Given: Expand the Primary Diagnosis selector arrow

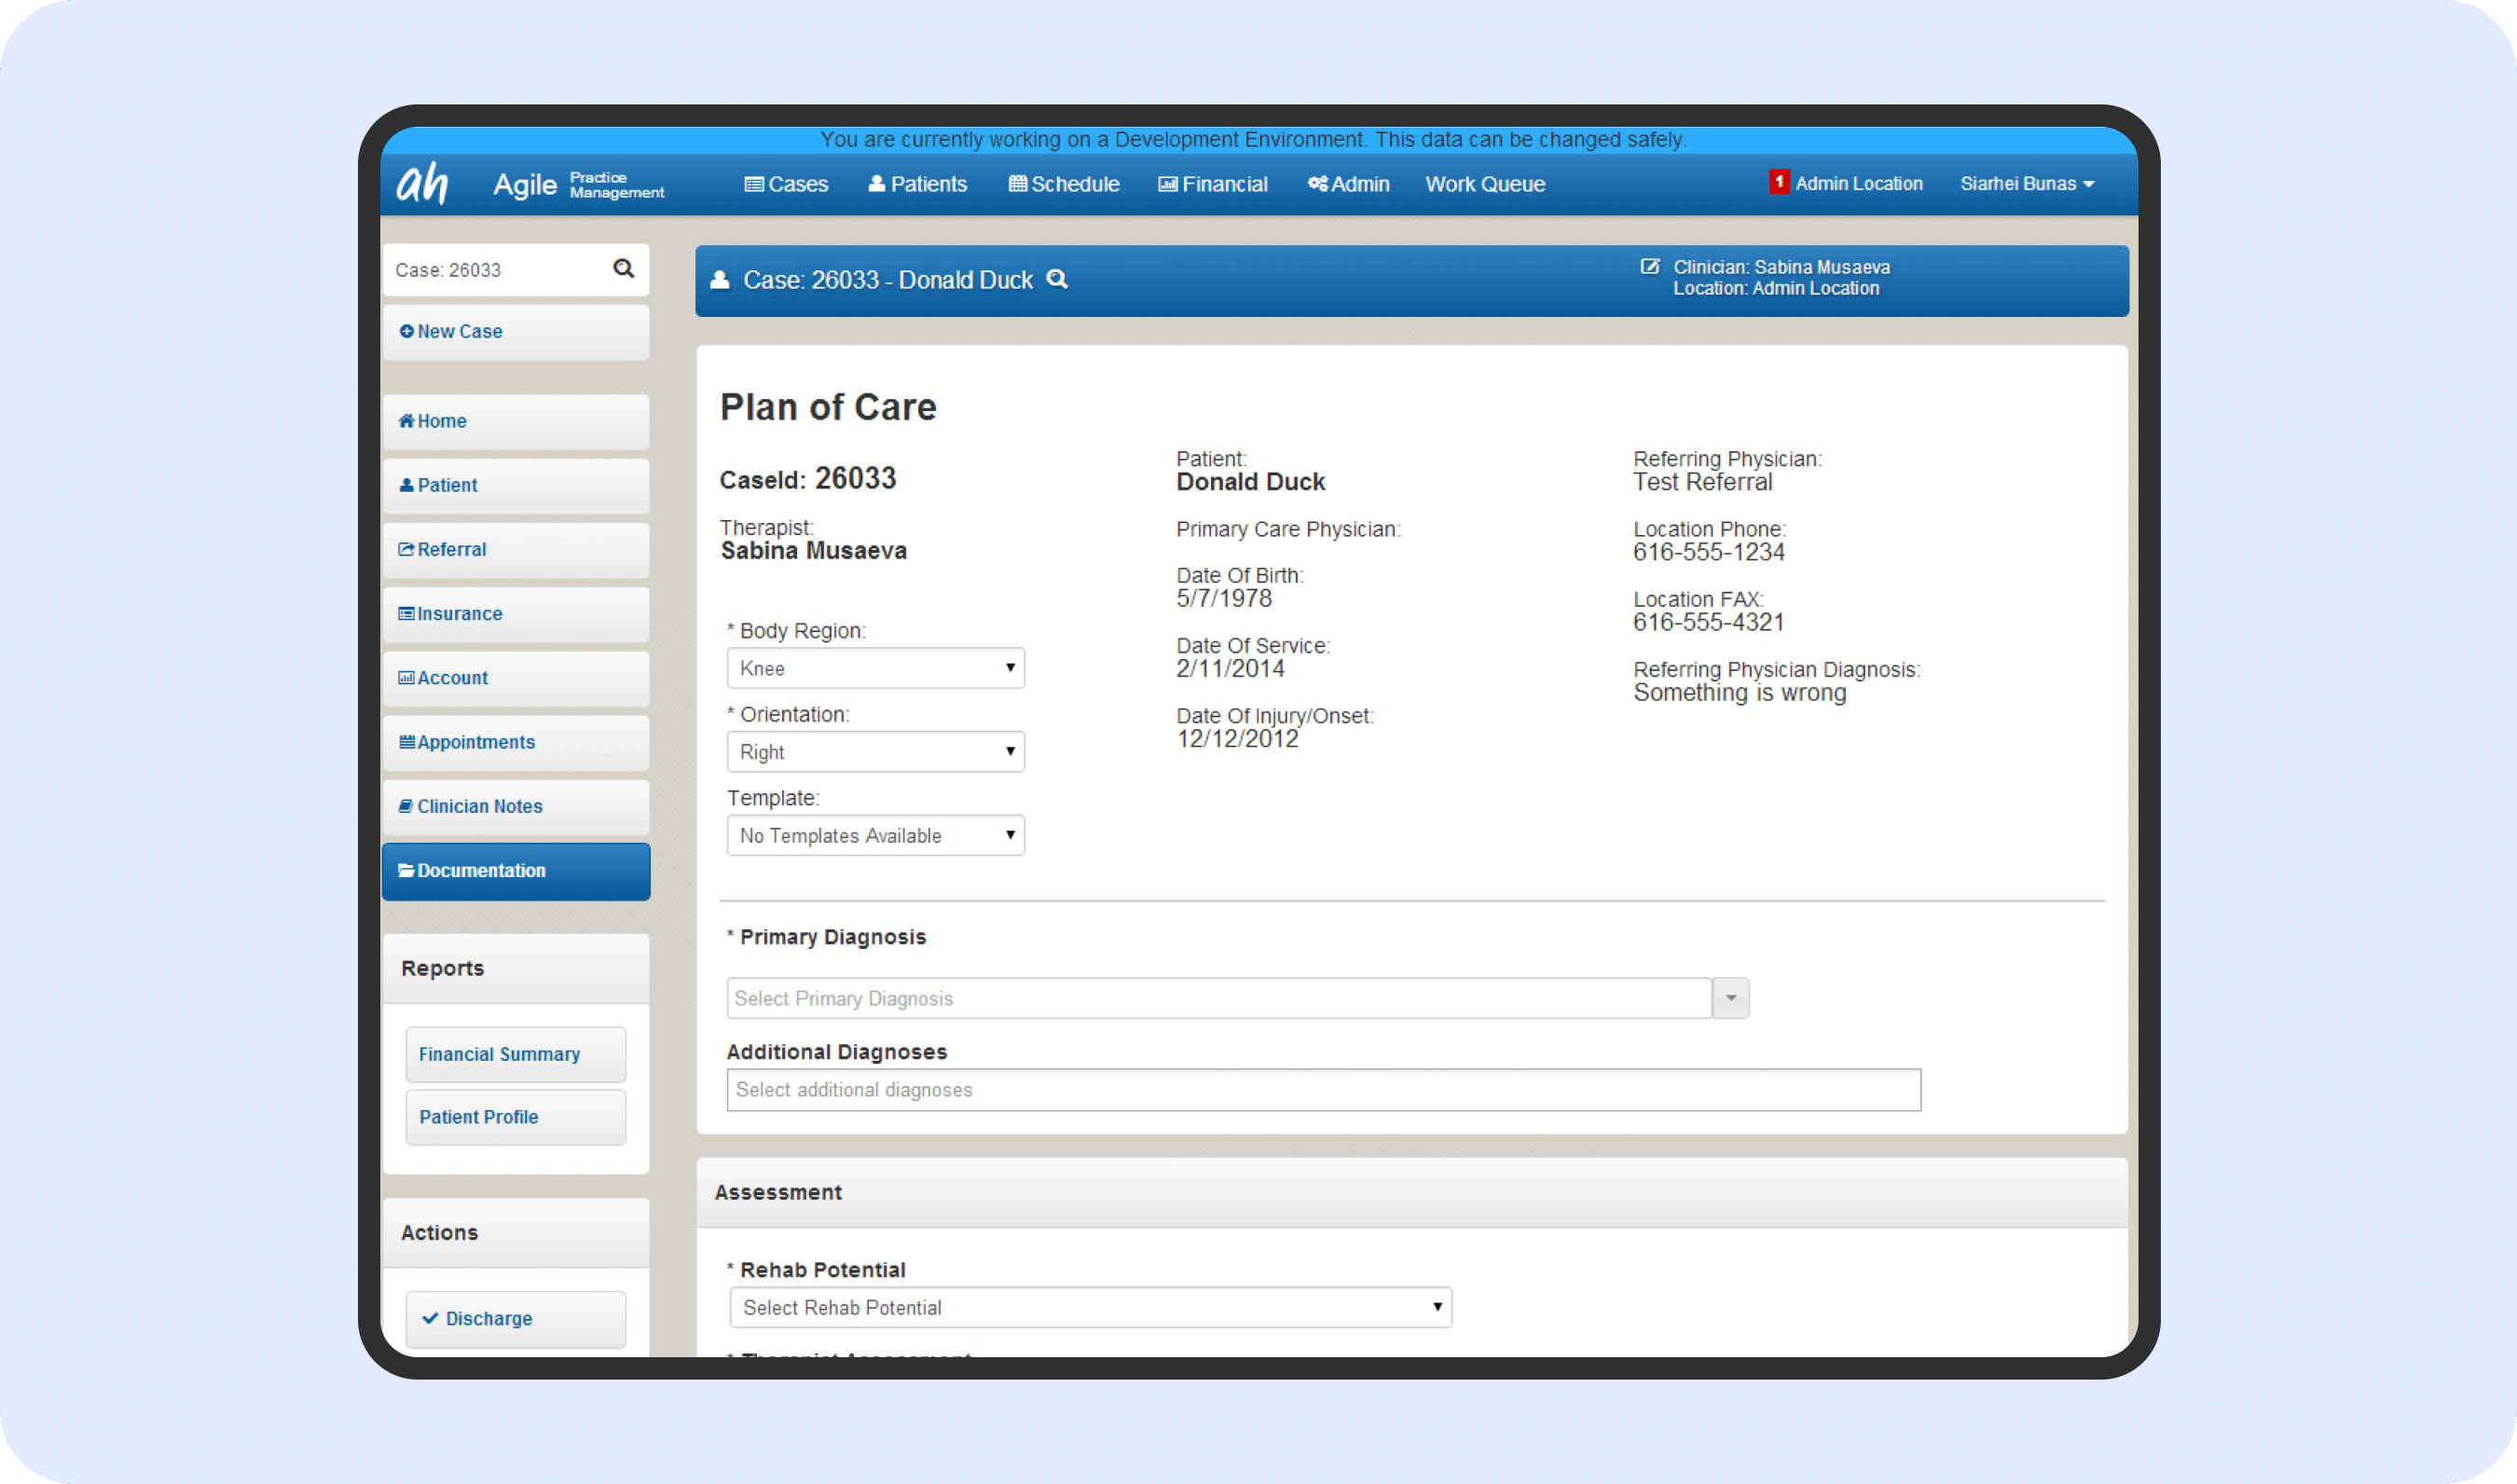Looking at the screenshot, I should click(1730, 998).
